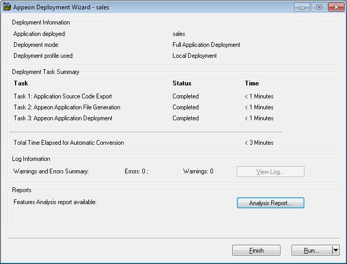Click the 'Reports' group title

coord(22,190)
